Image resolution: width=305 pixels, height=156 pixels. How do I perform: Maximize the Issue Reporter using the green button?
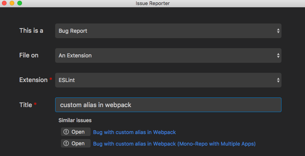tap(20, 3)
